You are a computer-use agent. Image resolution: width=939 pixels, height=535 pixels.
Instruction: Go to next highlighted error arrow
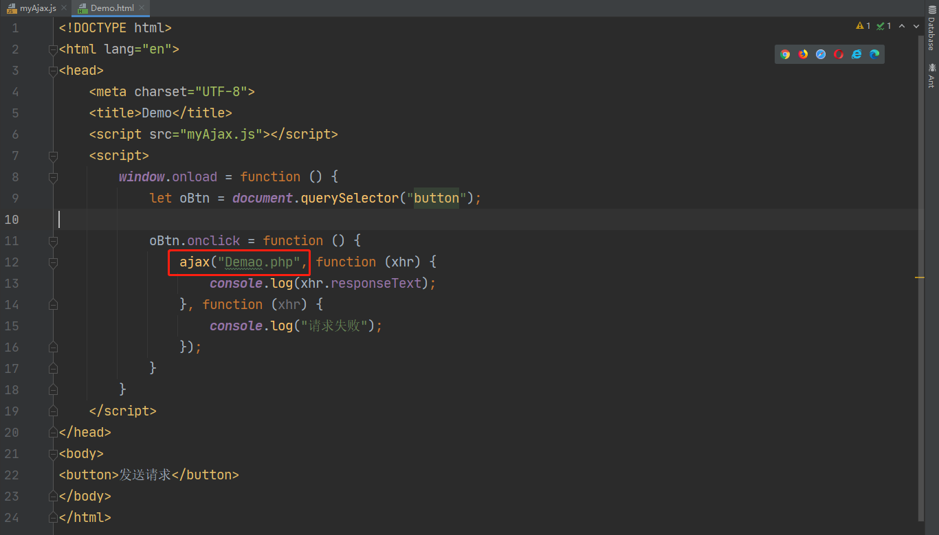(x=916, y=26)
